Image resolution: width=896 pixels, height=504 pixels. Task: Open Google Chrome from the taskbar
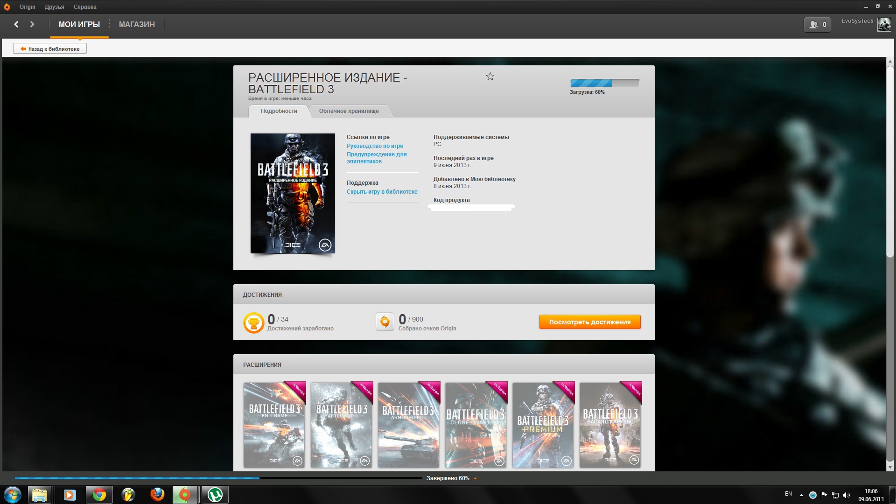(x=99, y=495)
